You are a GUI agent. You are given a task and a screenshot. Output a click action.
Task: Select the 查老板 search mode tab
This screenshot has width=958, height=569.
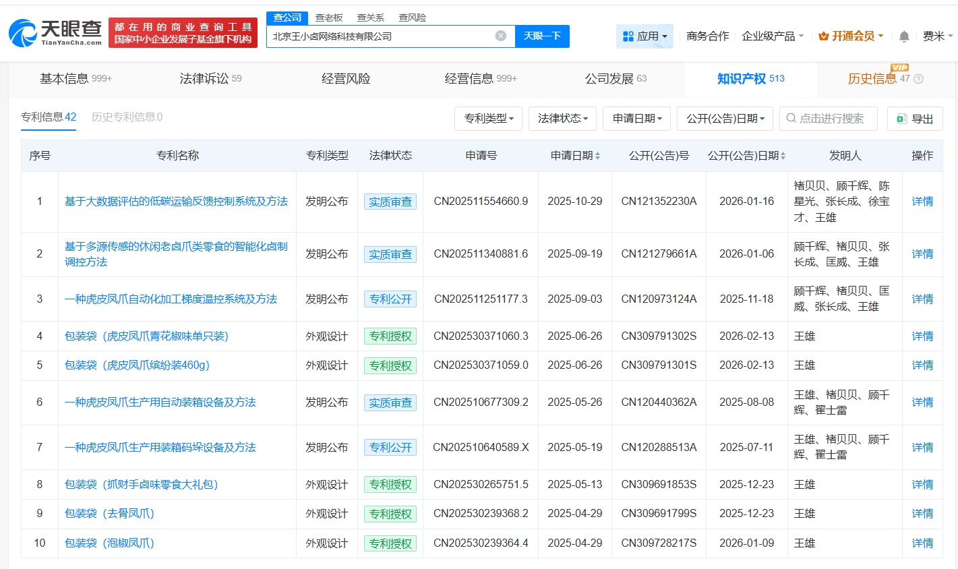[x=329, y=18]
